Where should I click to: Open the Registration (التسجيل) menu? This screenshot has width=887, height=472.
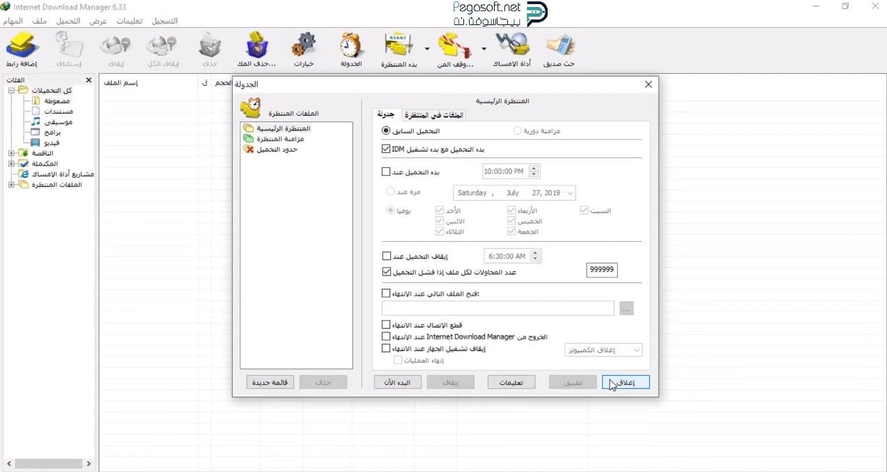[164, 21]
